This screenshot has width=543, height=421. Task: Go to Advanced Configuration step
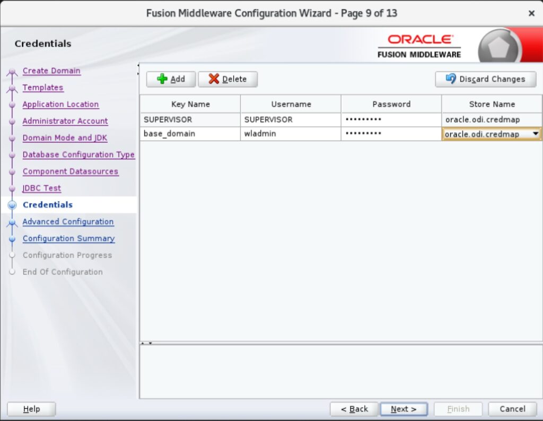(68, 222)
